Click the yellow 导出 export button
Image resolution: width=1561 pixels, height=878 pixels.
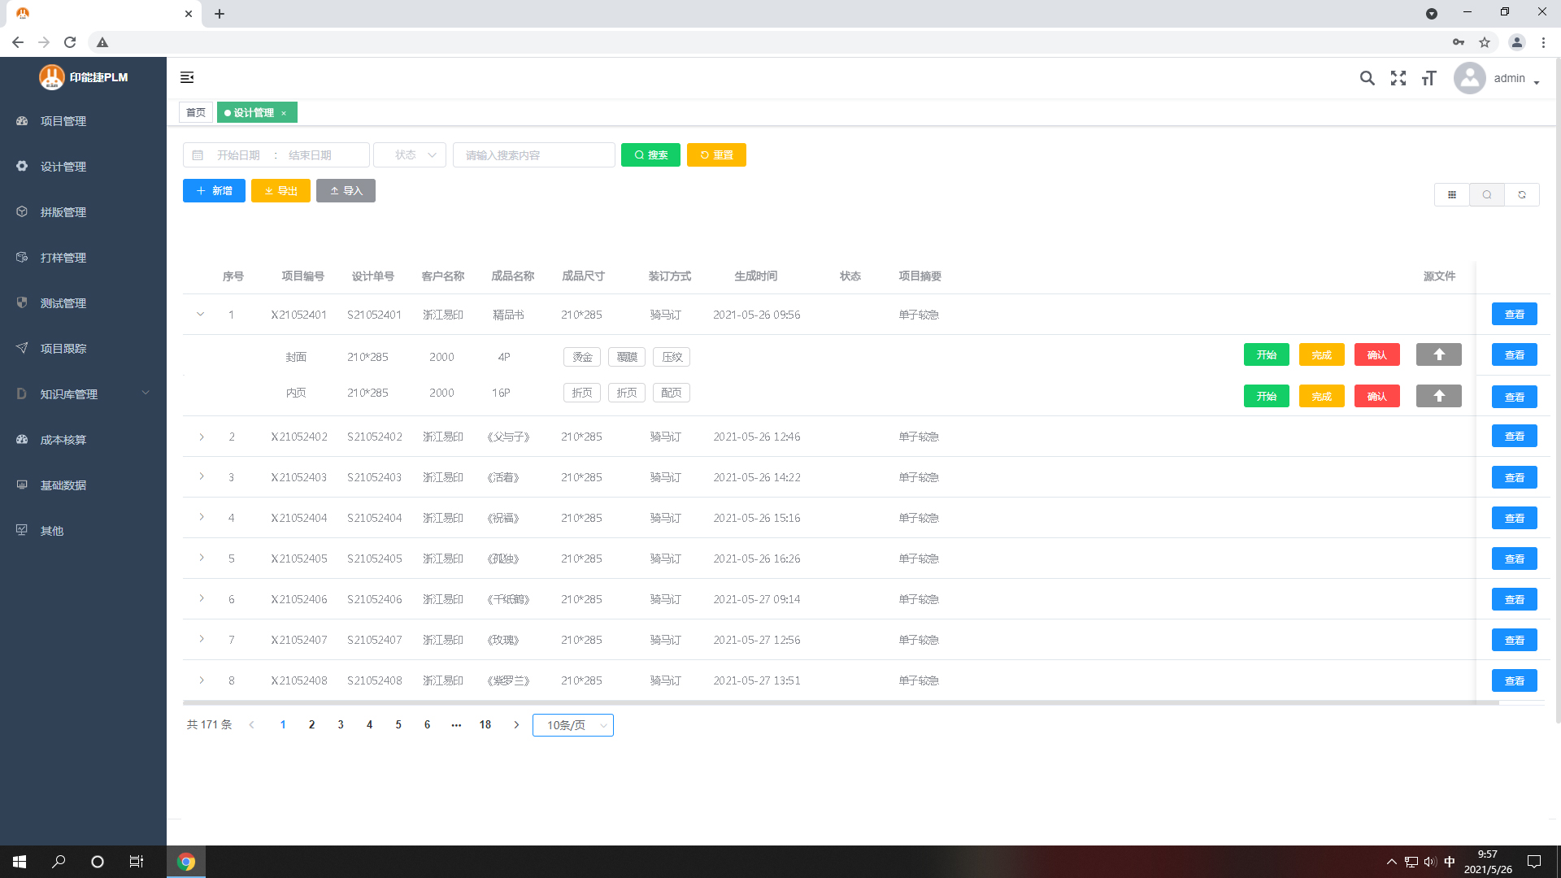click(x=280, y=191)
